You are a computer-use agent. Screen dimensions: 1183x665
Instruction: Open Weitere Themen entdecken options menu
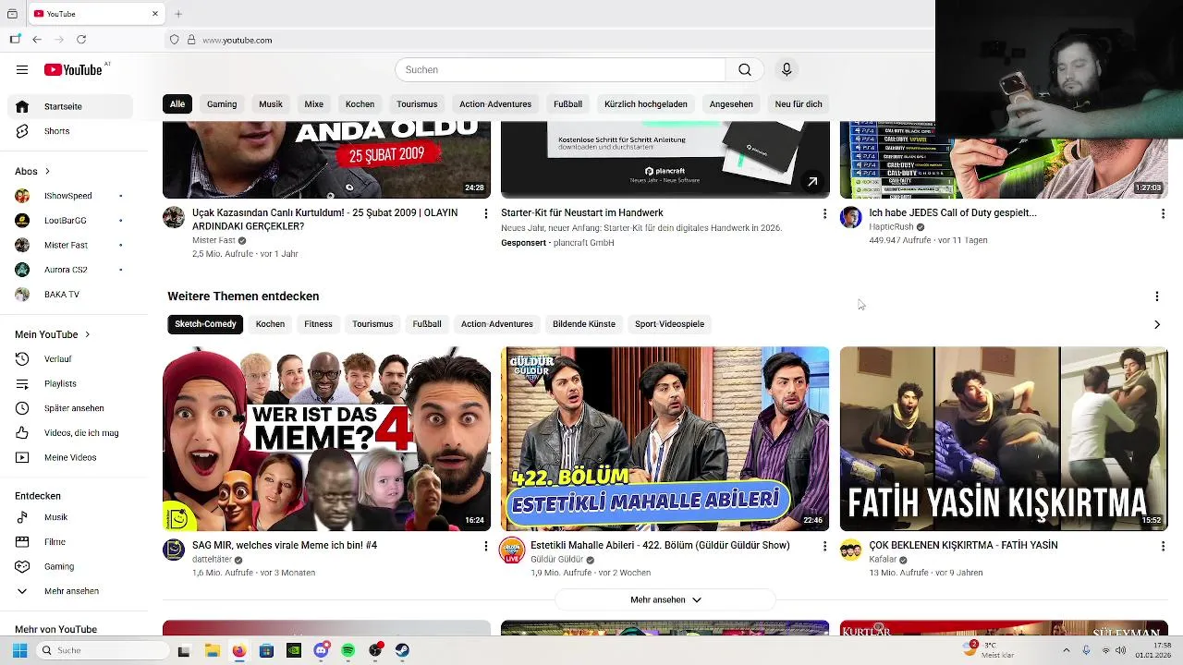tap(1156, 296)
